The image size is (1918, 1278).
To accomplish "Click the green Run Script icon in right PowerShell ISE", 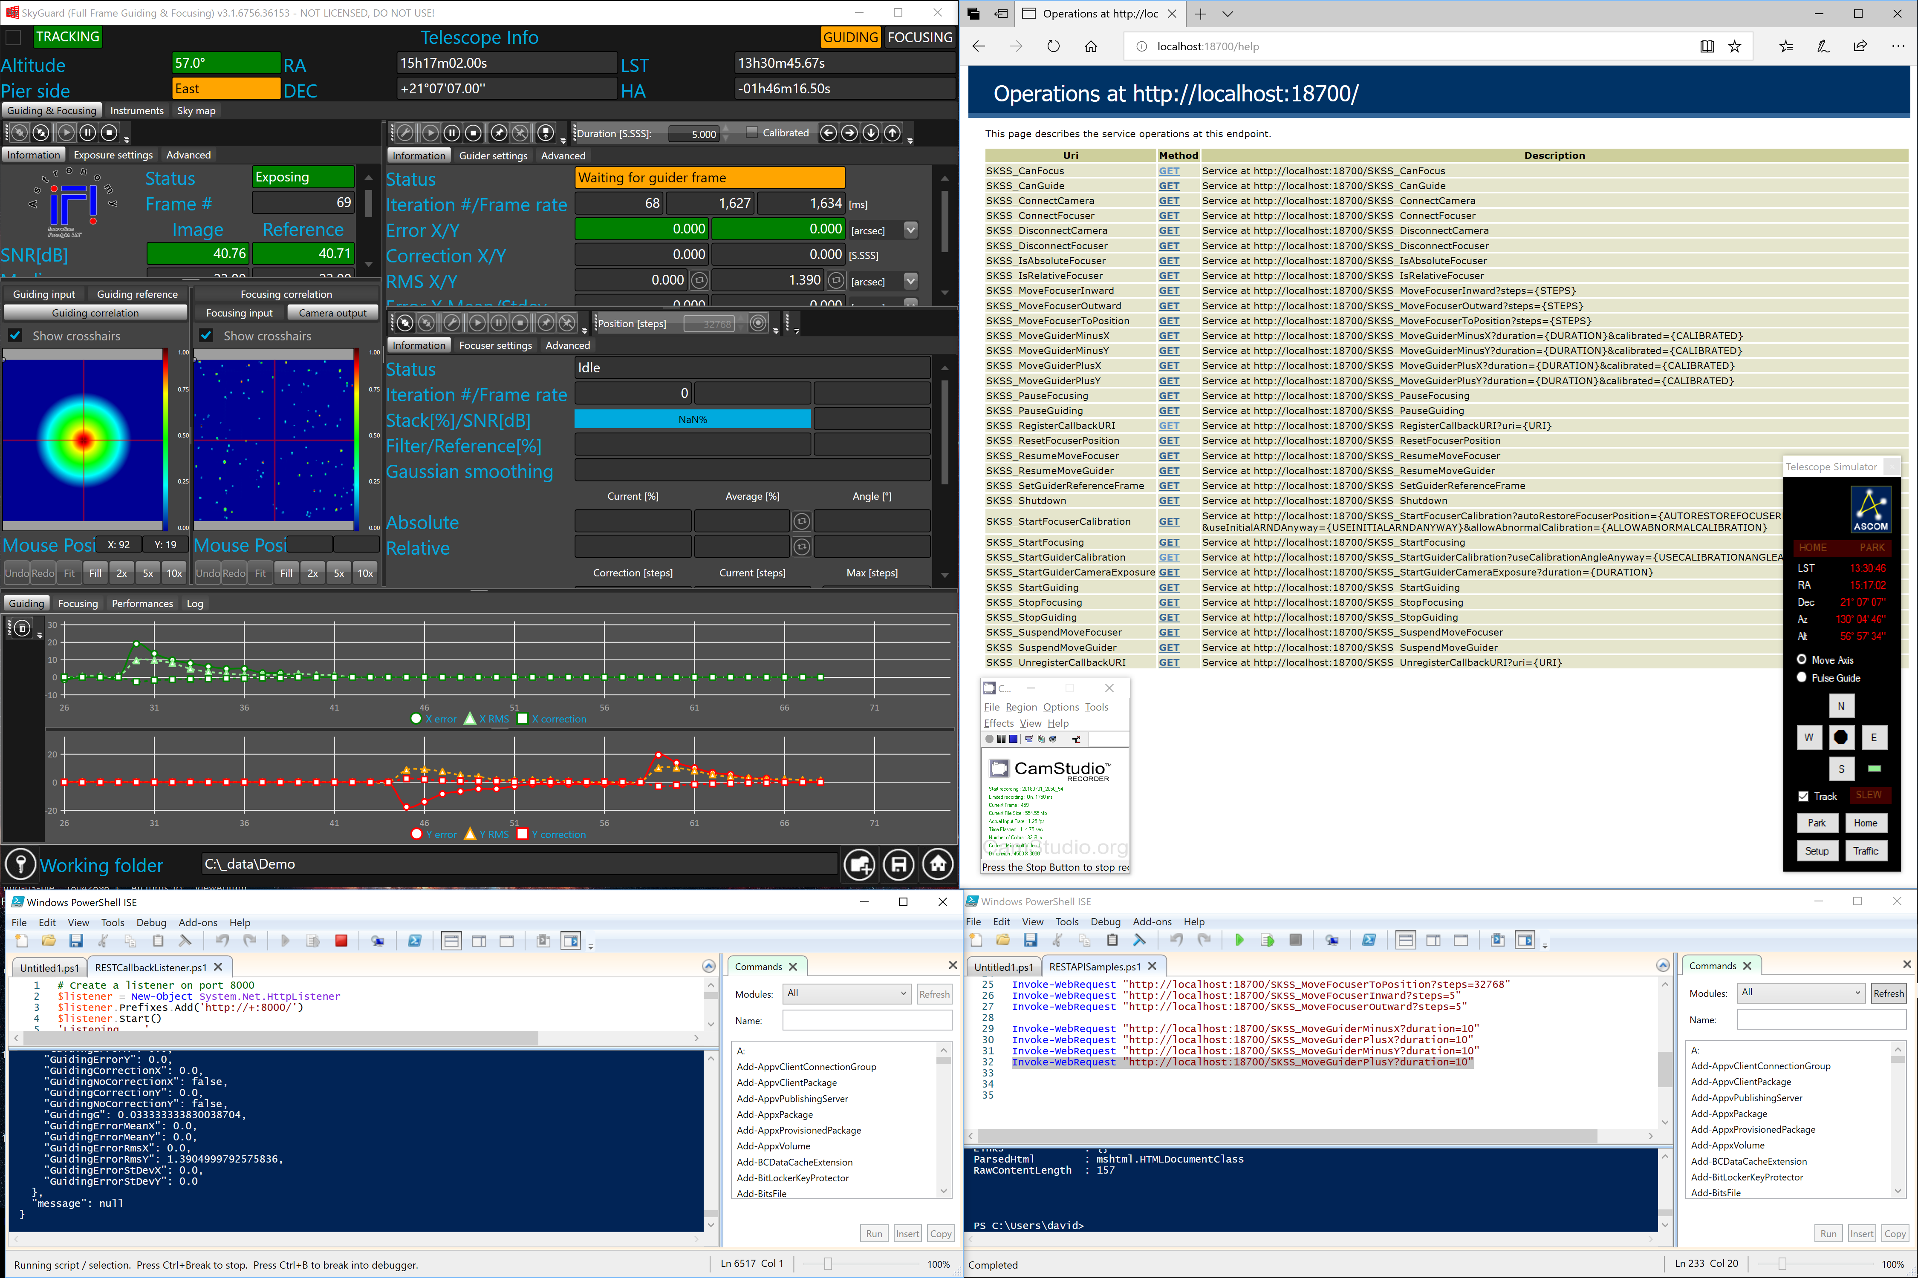I will [1239, 940].
